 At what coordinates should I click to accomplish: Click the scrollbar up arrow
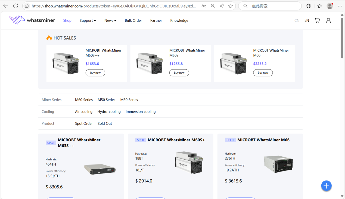pyautogui.click(x=342, y=14)
